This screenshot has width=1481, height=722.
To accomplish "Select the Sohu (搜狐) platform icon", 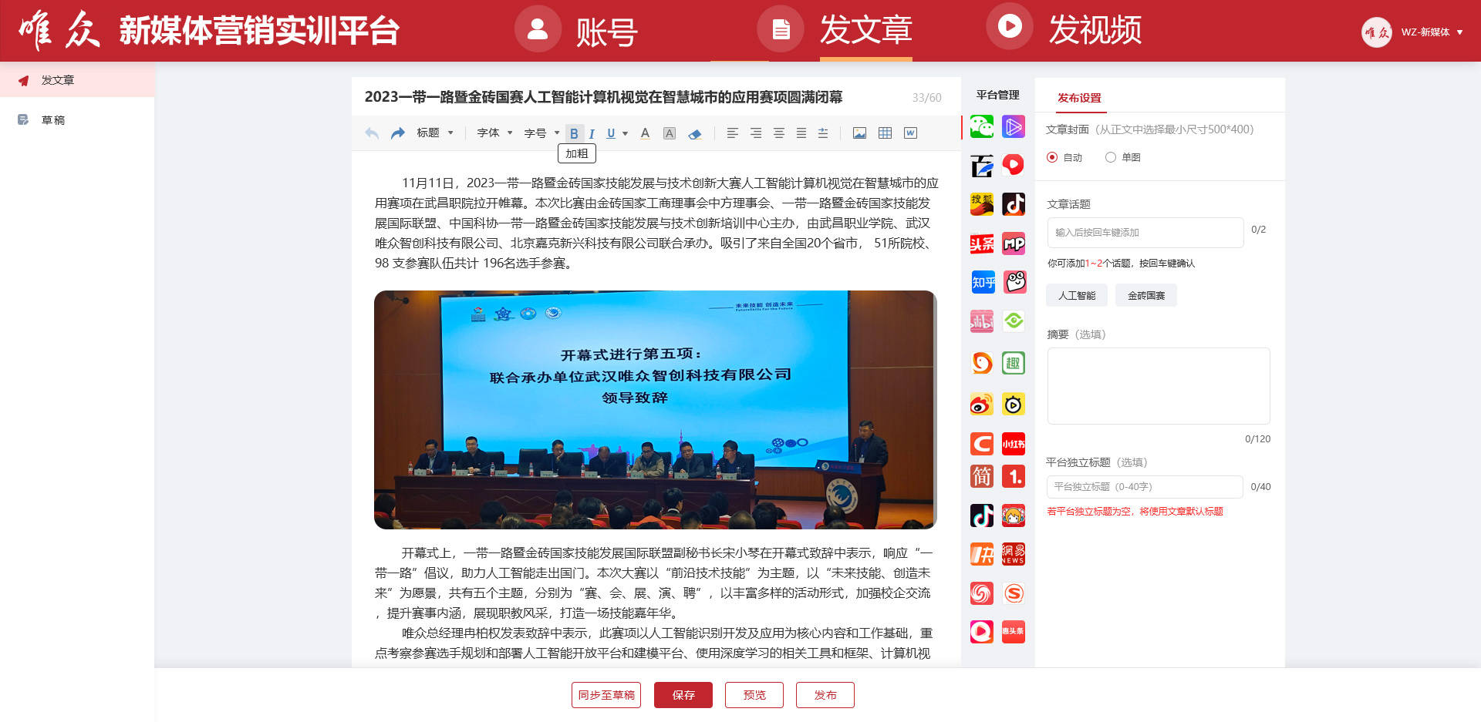I will (982, 204).
